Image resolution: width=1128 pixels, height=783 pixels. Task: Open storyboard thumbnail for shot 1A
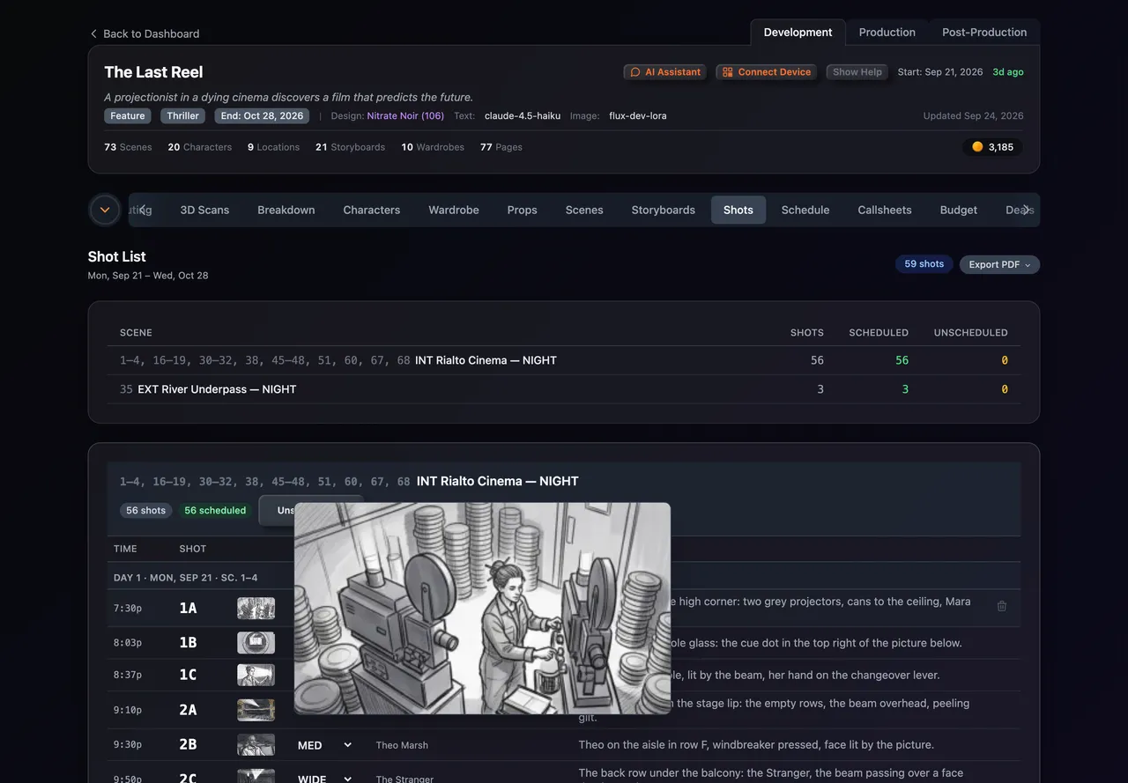coord(256,608)
